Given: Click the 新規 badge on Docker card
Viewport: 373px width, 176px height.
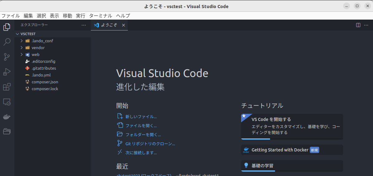Looking at the screenshot, I should pyautogui.click(x=315, y=150).
